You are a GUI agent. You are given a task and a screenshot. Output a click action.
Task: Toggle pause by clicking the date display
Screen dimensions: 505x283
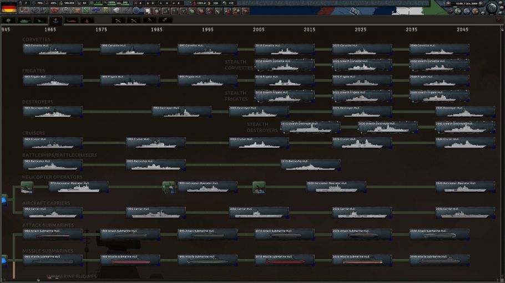point(466,3)
